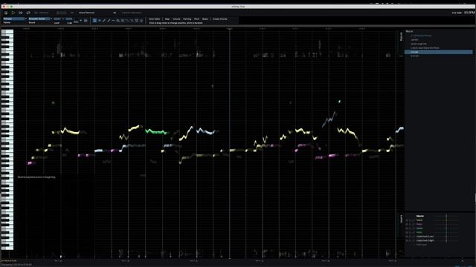The height and width of the screenshot is (267, 476).
Task: Solo the Voice layer
Action: (410, 220)
